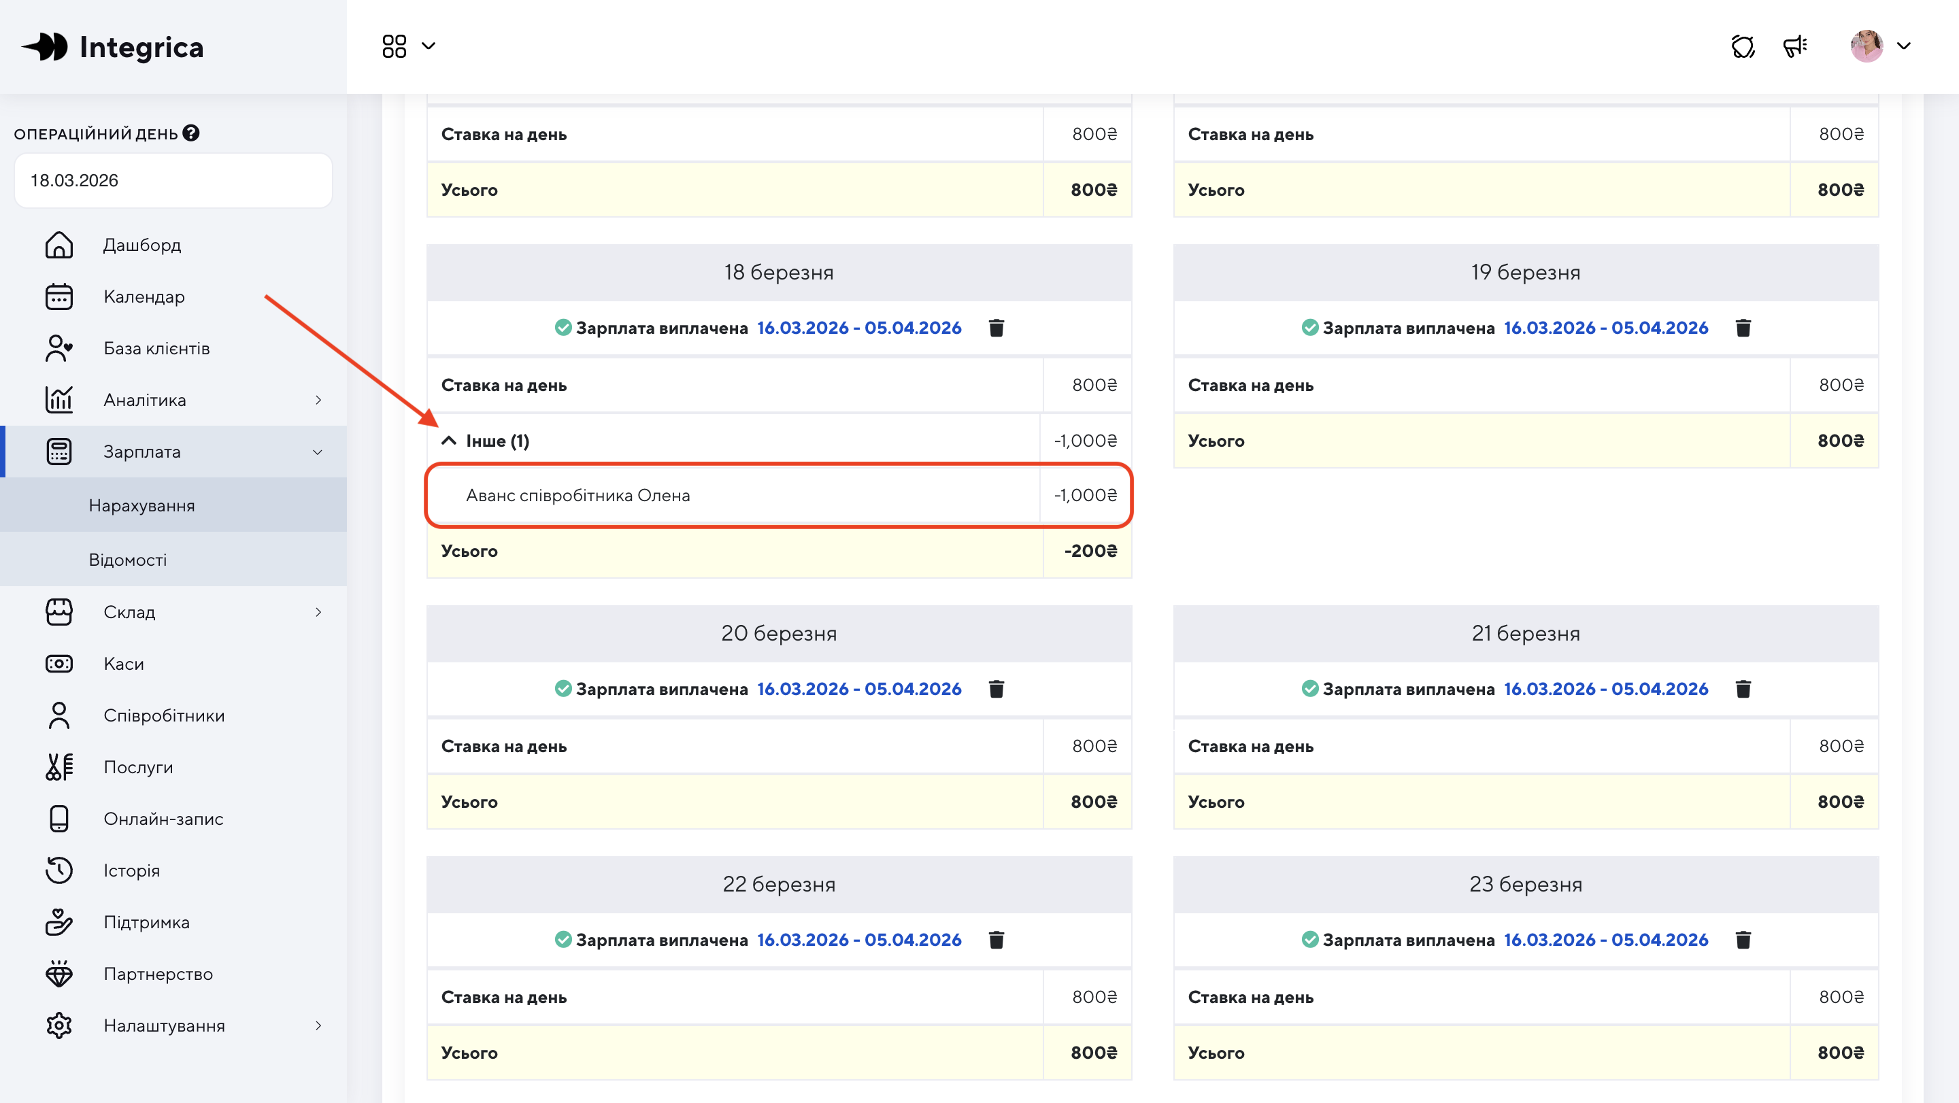1959x1103 pixels.
Task: Open the support chat bubble icon
Action: point(1742,46)
